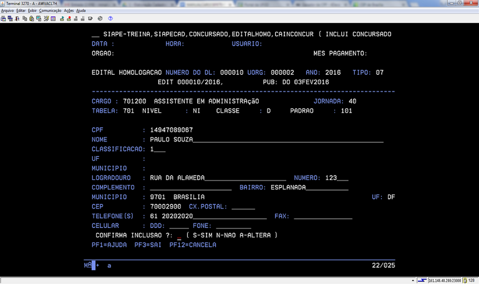Image resolution: width=479 pixels, height=284 pixels.
Task: Click the NOME field with PAULO SOUZA
Action: coord(265,140)
